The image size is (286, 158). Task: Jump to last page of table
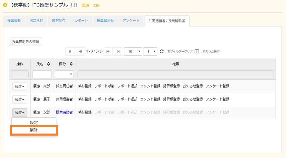tap(118, 51)
